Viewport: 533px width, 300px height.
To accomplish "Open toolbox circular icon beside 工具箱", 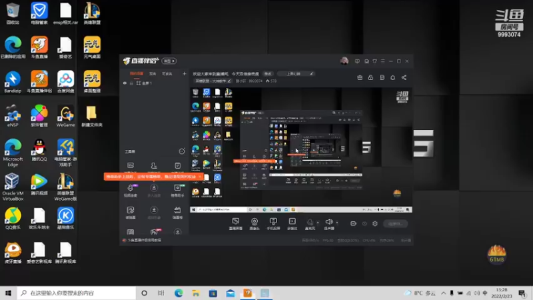I will coord(182,151).
